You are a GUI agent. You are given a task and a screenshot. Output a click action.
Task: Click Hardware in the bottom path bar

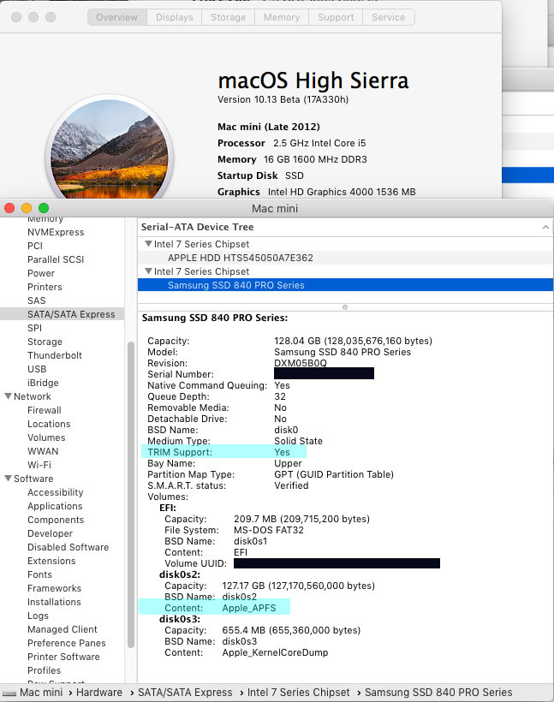click(x=99, y=693)
